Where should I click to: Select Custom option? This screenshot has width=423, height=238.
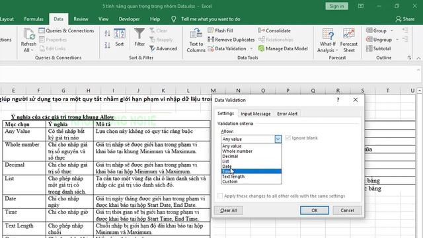click(x=251, y=182)
